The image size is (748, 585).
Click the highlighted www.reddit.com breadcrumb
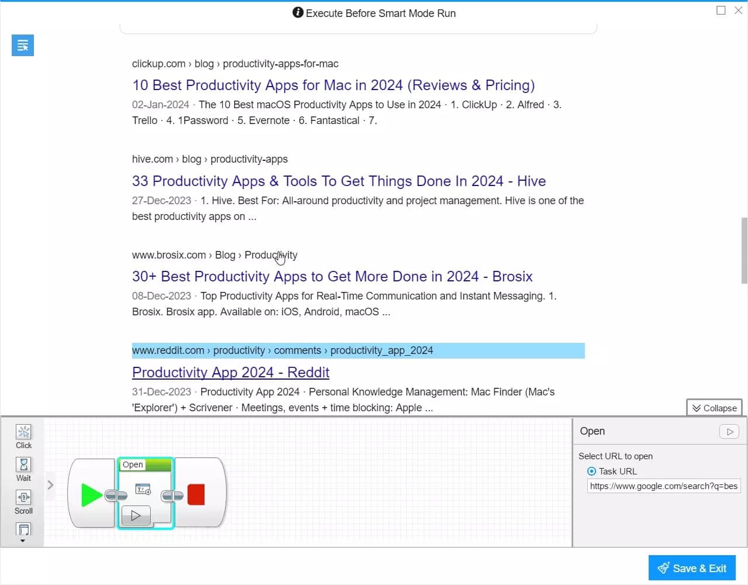(358, 350)
